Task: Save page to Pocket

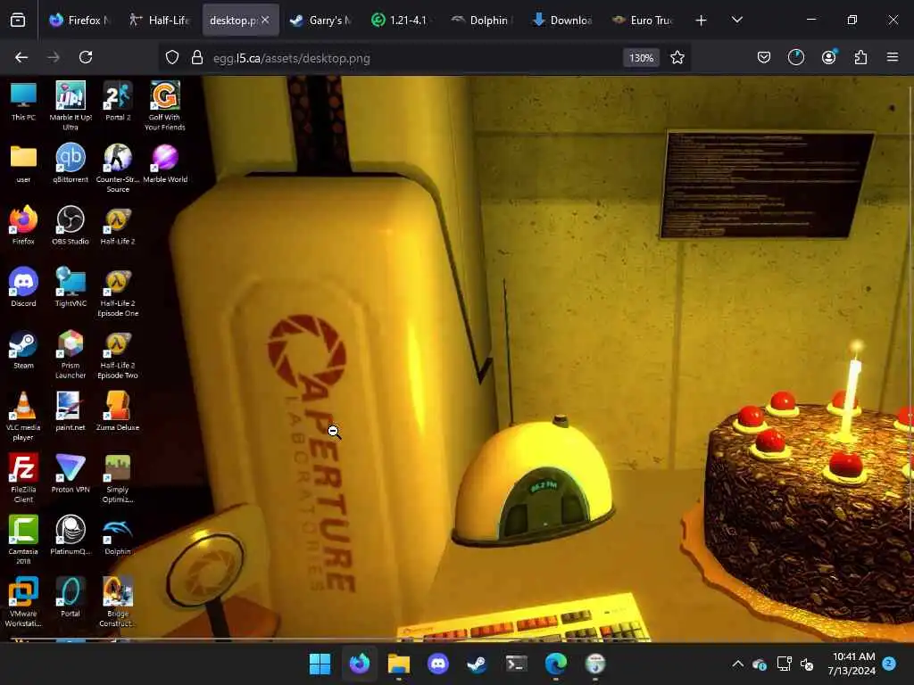Action: pyautogui.click(x=764, y=58)
